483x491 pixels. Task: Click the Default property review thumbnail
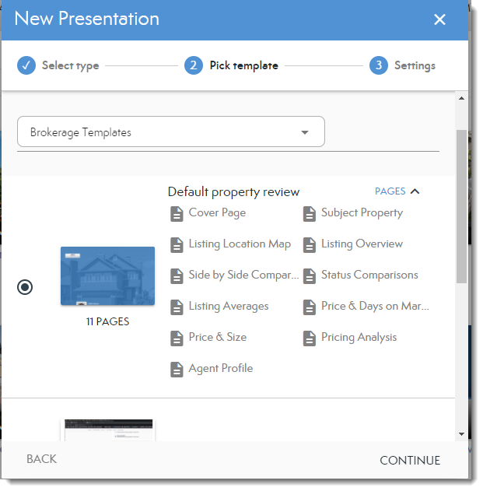(107, 275)
